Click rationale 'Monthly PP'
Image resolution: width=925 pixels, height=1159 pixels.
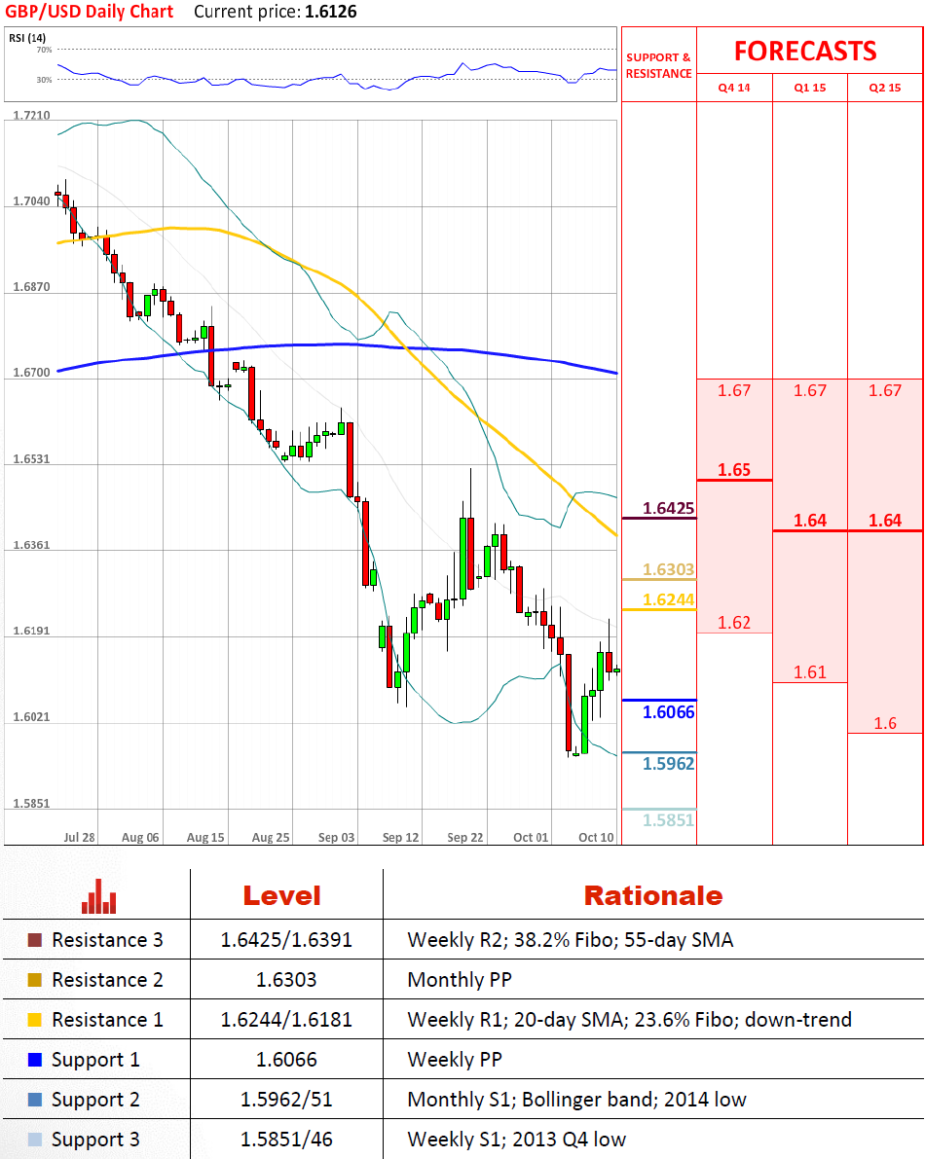point(460,981)
